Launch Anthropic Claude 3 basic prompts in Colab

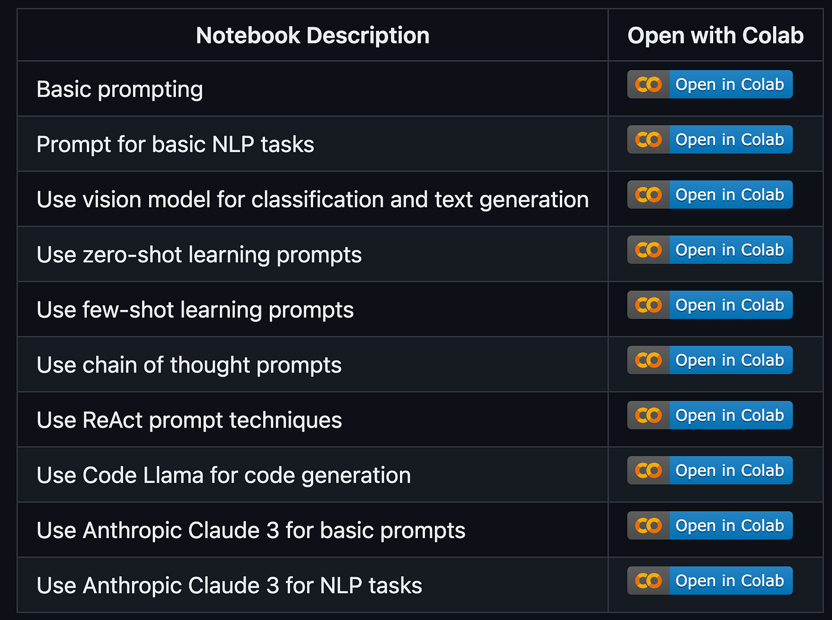click(x=710, y=526)
